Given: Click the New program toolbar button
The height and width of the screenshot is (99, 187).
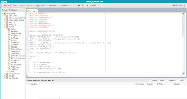Looking at the screenshot, I should pyautogui.click(x=4, y=6).
